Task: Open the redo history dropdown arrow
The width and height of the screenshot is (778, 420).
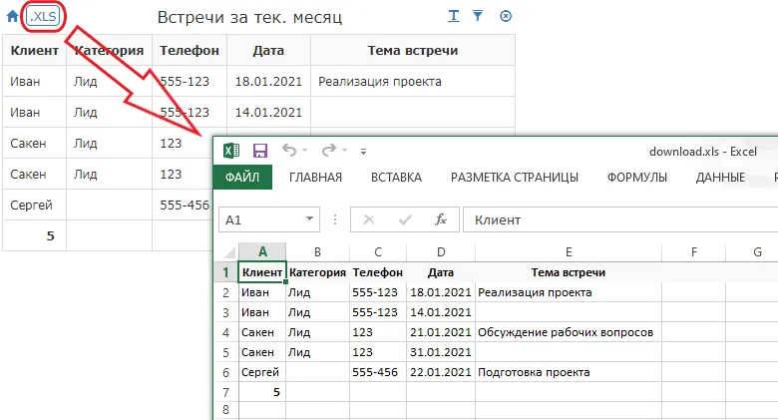Action: pyautogui.click(x=344, y=151)
